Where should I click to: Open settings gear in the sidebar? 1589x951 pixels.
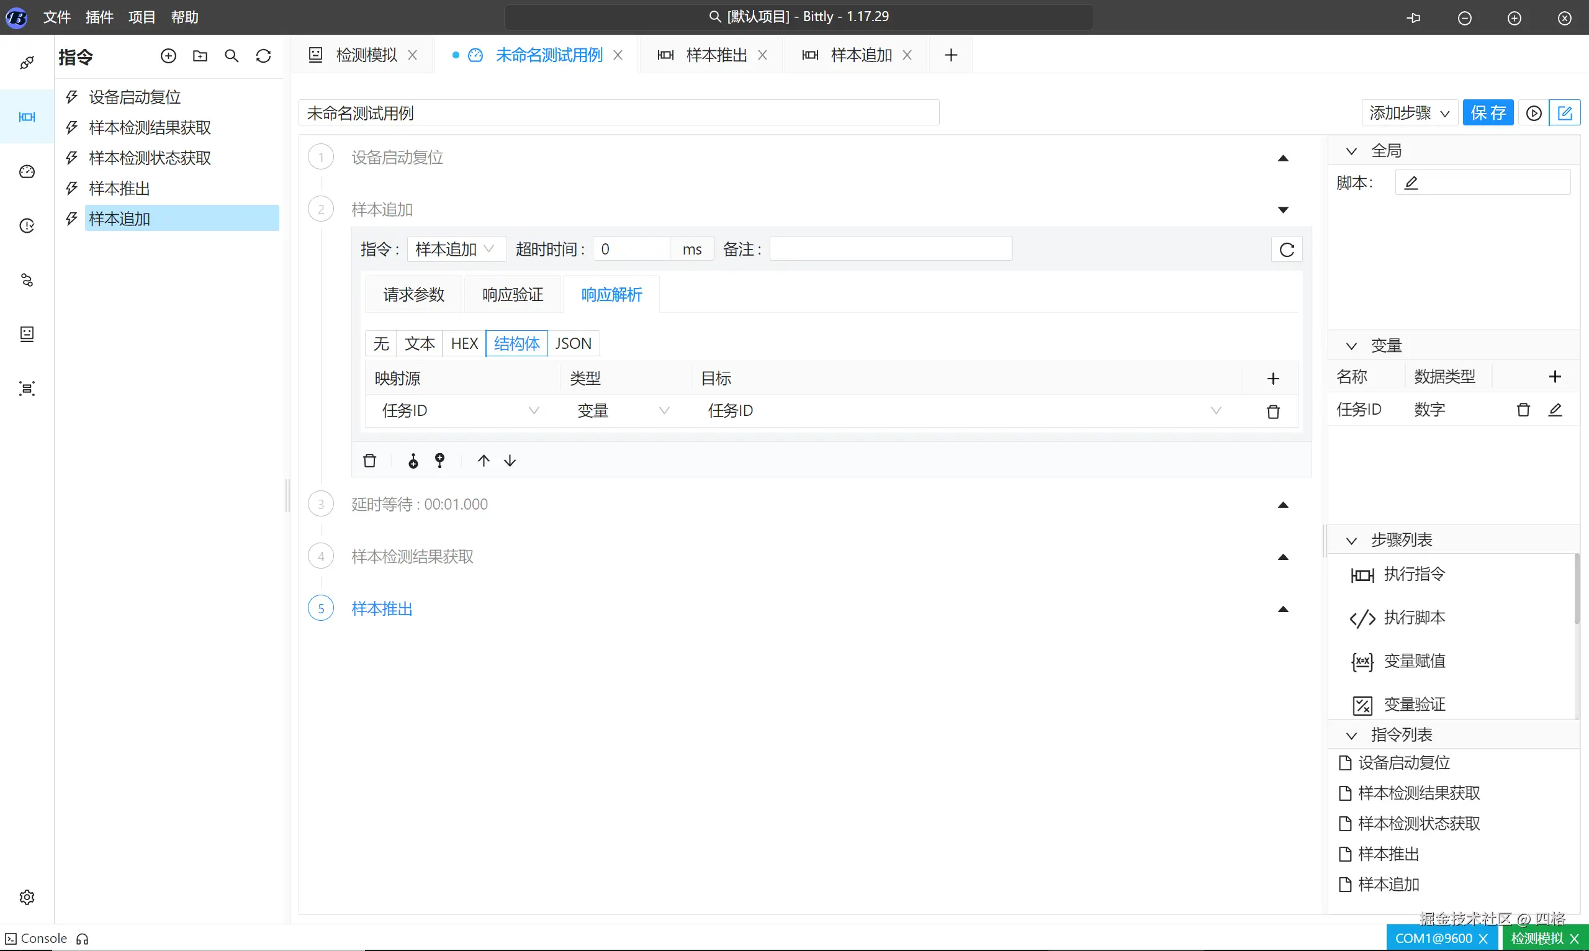(27, 896)
